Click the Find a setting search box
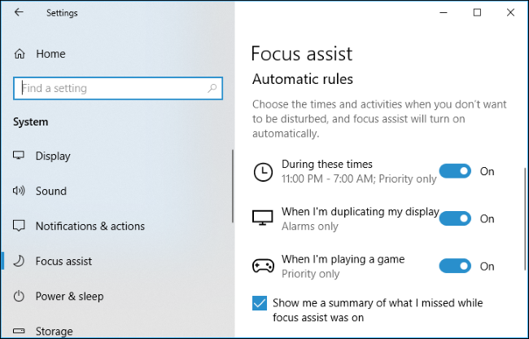 110,88
